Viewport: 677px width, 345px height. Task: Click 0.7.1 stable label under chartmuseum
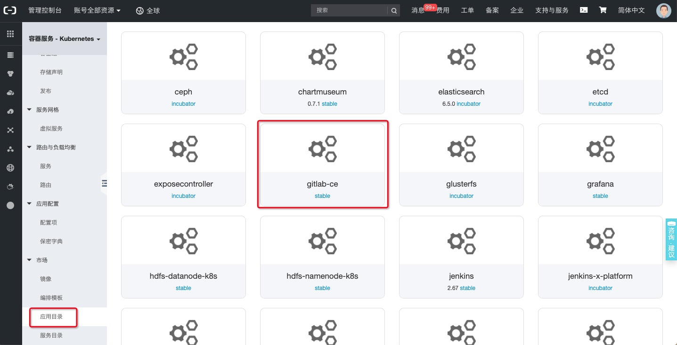click(322, 104)
